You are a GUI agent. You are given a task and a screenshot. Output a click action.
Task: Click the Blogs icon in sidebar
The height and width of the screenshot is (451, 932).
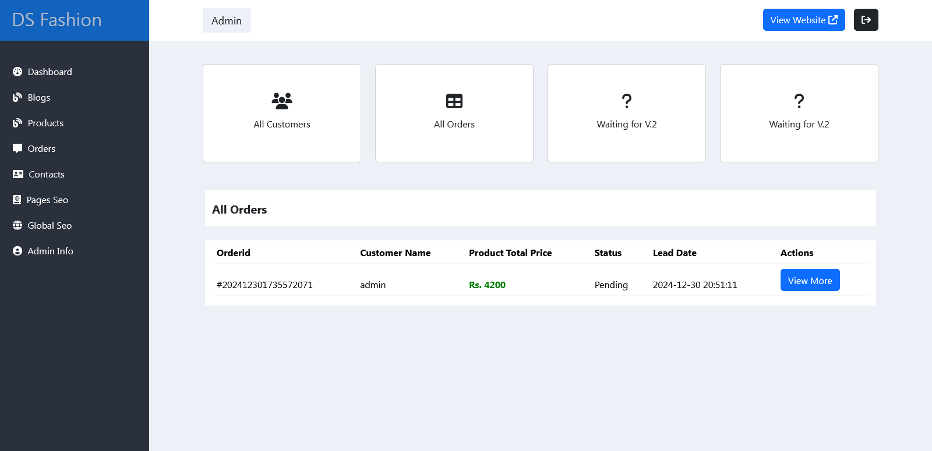(x=17, y=97)
